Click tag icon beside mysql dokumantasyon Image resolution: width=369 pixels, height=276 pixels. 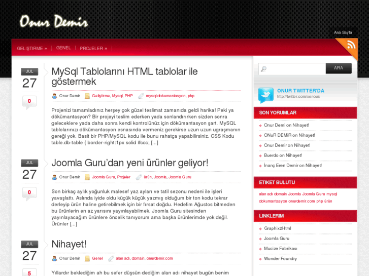click(141, 96)
